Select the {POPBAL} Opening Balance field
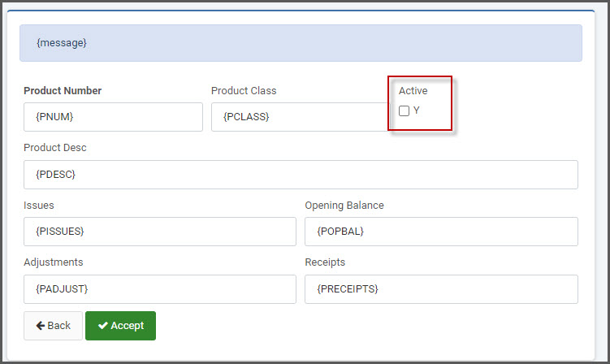This screenshot has height=364, width=610. tap(441, 232)
